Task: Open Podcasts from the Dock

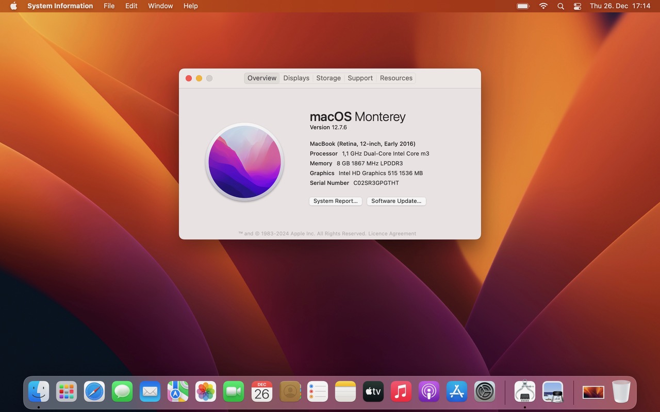Action: [x=429, y=392]
